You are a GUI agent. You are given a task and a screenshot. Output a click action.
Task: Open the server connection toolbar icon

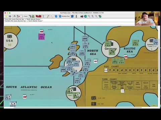point(14,16)
